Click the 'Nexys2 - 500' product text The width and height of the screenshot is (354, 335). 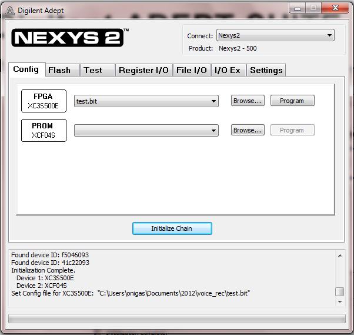point(238,48)
